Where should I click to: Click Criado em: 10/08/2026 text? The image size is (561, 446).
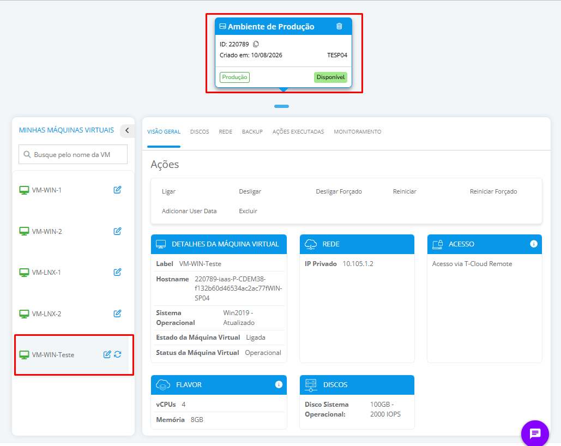[251, 55]
